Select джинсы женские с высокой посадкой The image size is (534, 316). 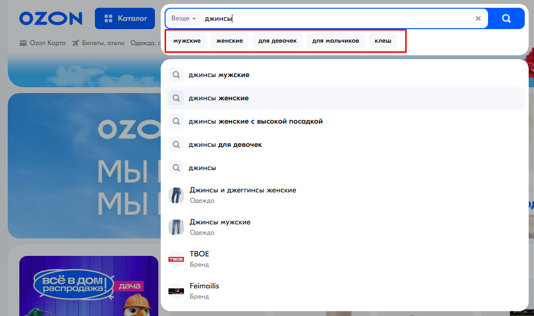[345, 121]
